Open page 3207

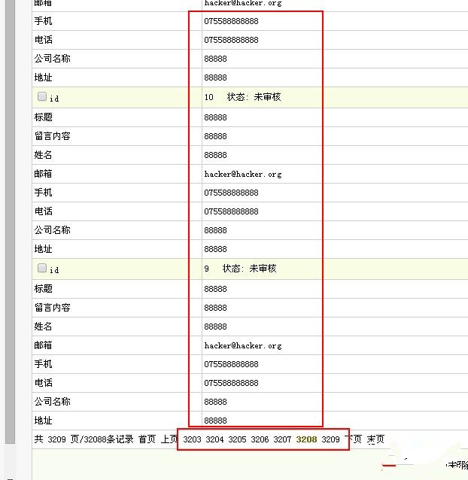[x=282, y=439]
